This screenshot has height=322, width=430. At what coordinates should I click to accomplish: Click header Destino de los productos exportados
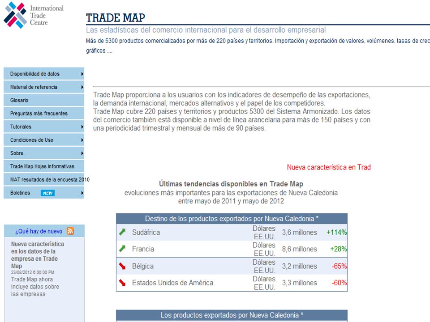pyautogui.click(x=232, y=219)
